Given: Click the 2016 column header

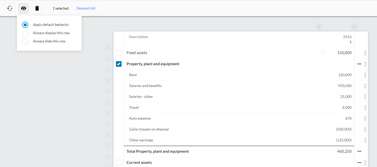Looking at the screenshot, I should tap(347, 37).
